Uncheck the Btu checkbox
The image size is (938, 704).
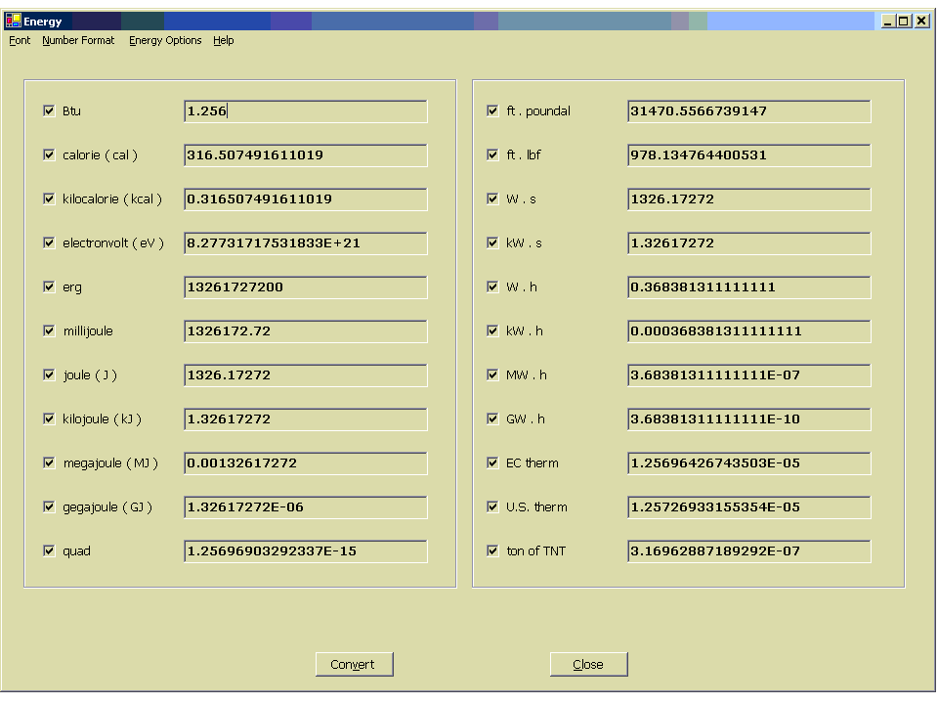(49, 111)
